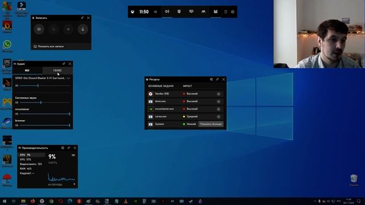Open Xbox Social from the Game Bar
Image resolution: width=365 pixels, height=205 pixels.
(x=203, y=11)
